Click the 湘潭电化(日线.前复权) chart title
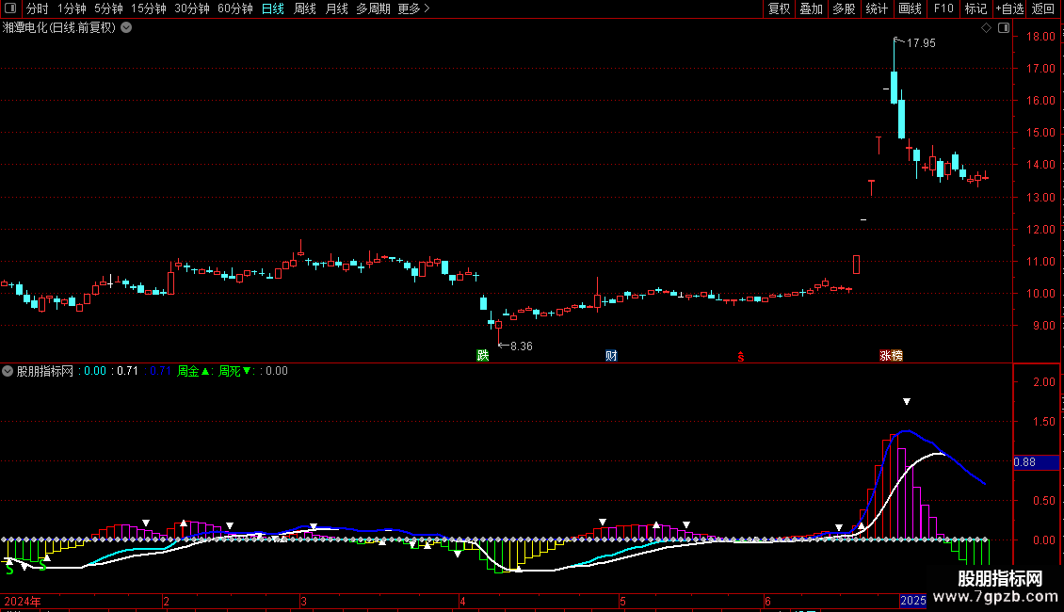This screenshot has width=1064, height=612. 59,28
